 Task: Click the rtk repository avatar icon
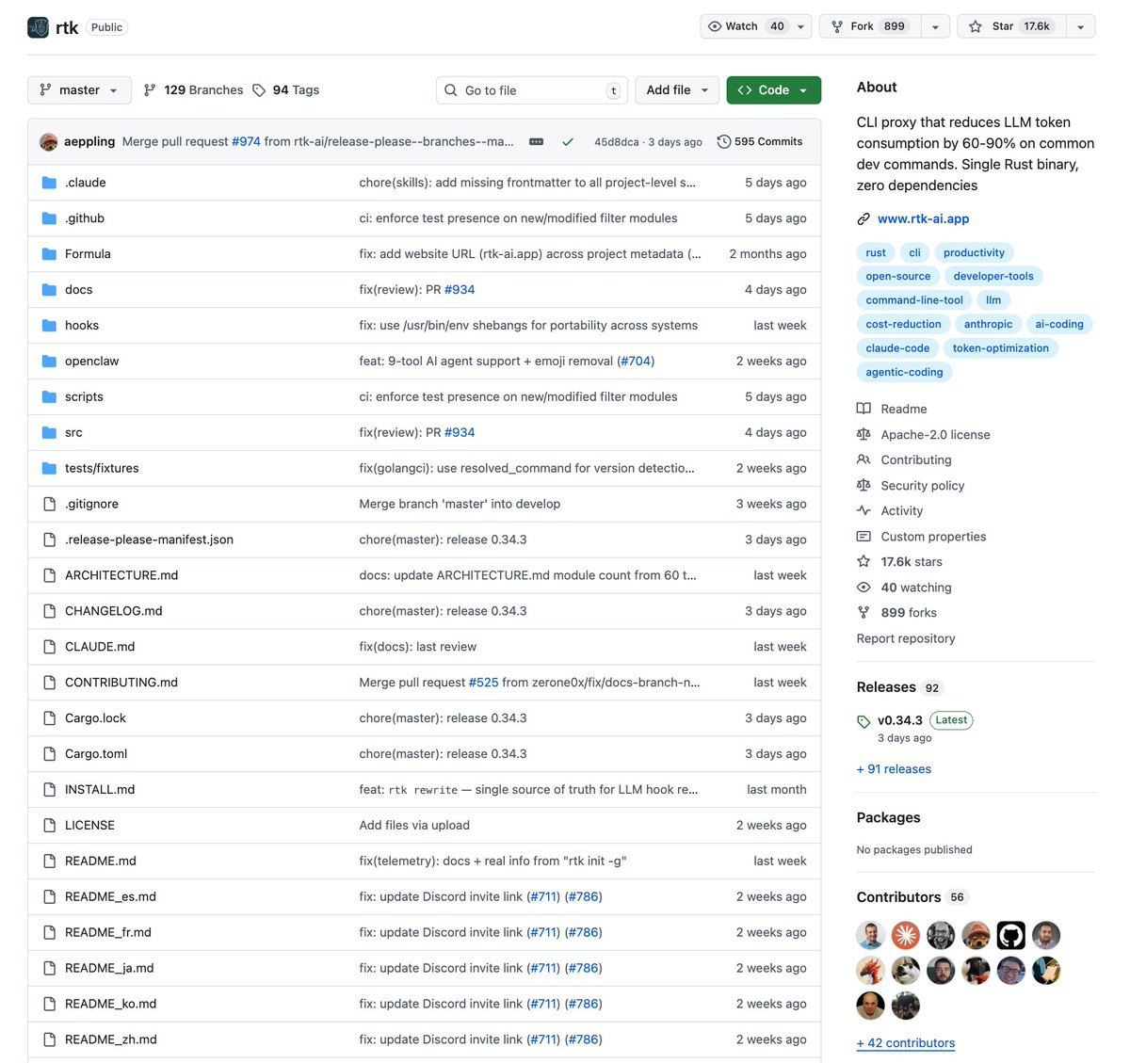click(38, 27)
